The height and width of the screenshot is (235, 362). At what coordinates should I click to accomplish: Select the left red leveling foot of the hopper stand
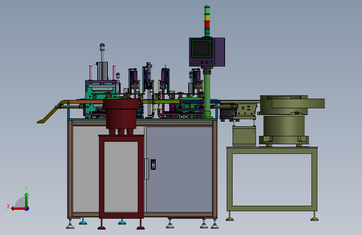point(101,225)
